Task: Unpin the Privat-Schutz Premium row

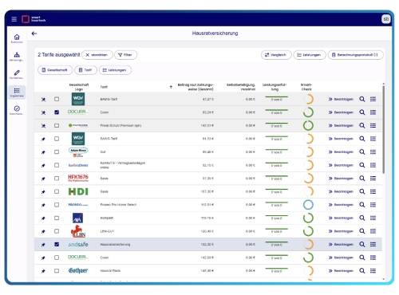Action: point(43,126)
